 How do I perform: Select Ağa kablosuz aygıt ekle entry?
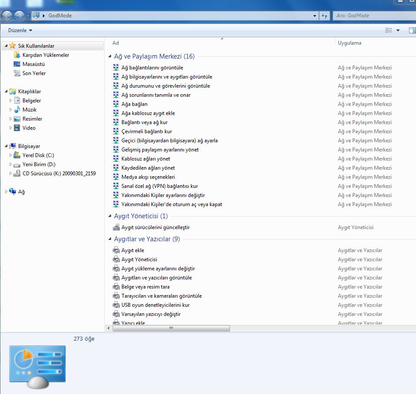[148, 113]
